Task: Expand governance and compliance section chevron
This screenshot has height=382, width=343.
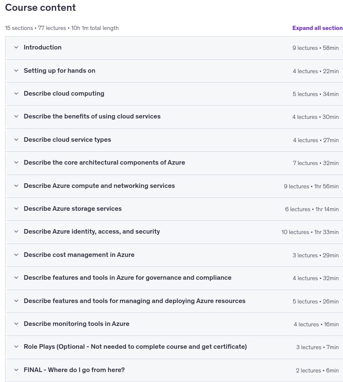Action: click(16, 278)
